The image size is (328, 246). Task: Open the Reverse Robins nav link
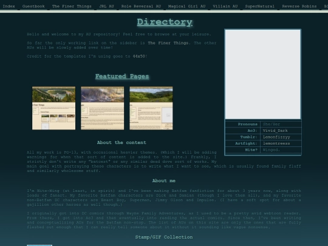[x=299, y=6]
